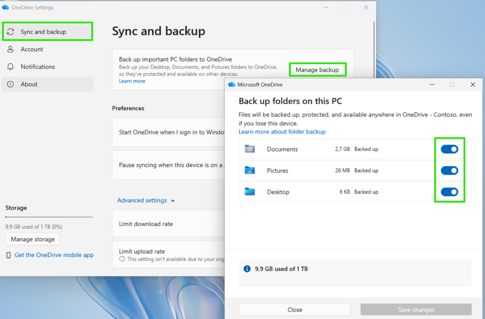
Task: Select the Documents folder name text
Action: 282,149
